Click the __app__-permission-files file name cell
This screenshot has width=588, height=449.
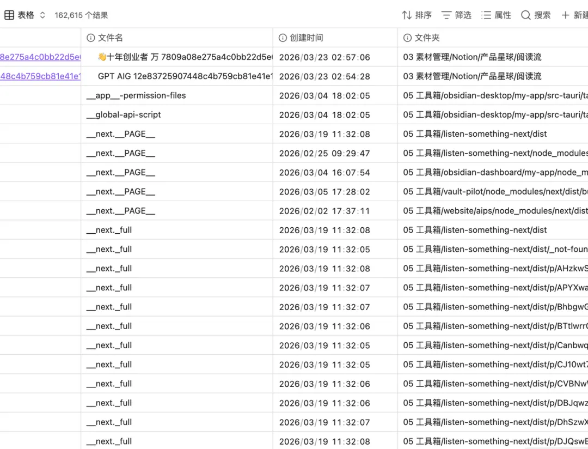point(136,95)
